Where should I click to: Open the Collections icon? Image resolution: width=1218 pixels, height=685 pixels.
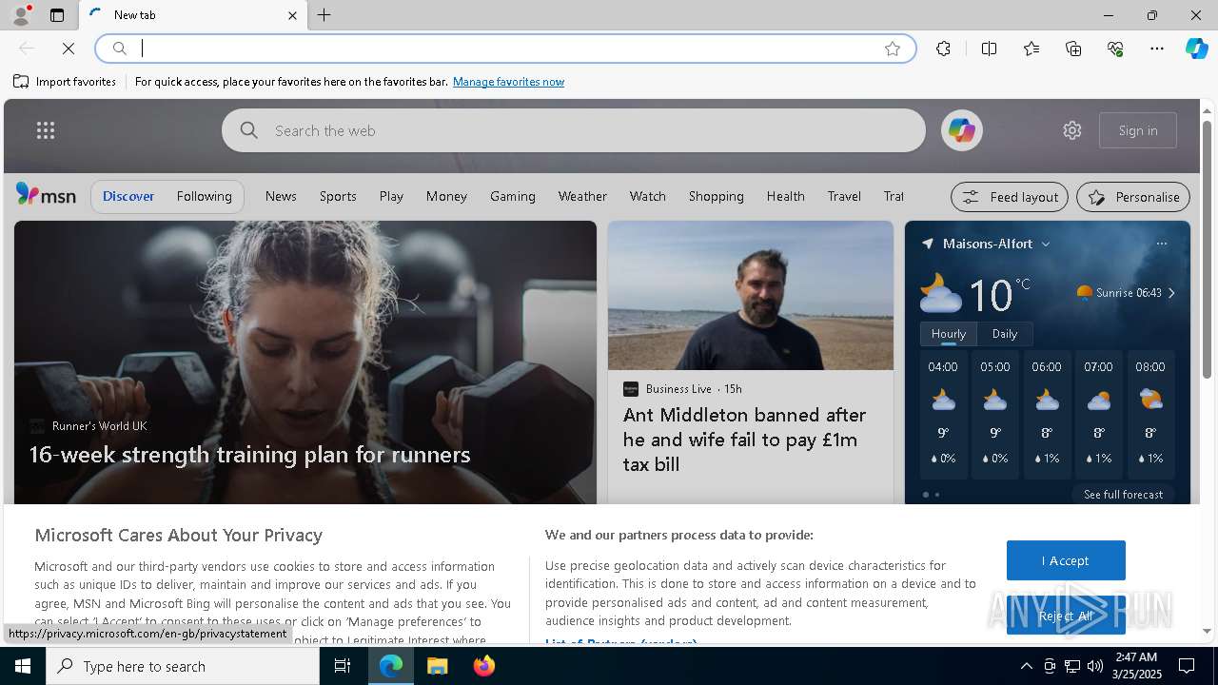coord(1073,49)
